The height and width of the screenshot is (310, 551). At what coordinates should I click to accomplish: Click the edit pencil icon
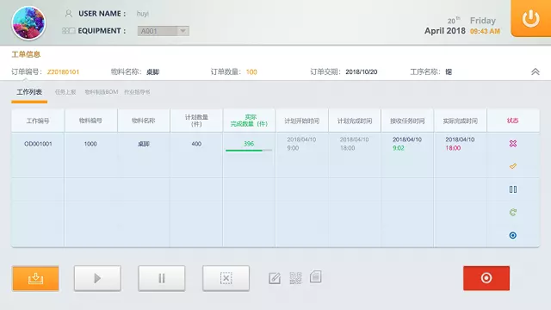[275, 278]
